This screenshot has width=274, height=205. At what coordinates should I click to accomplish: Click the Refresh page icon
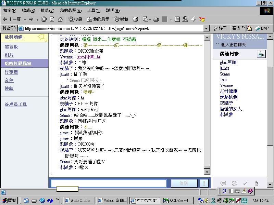tap(52, 19)
